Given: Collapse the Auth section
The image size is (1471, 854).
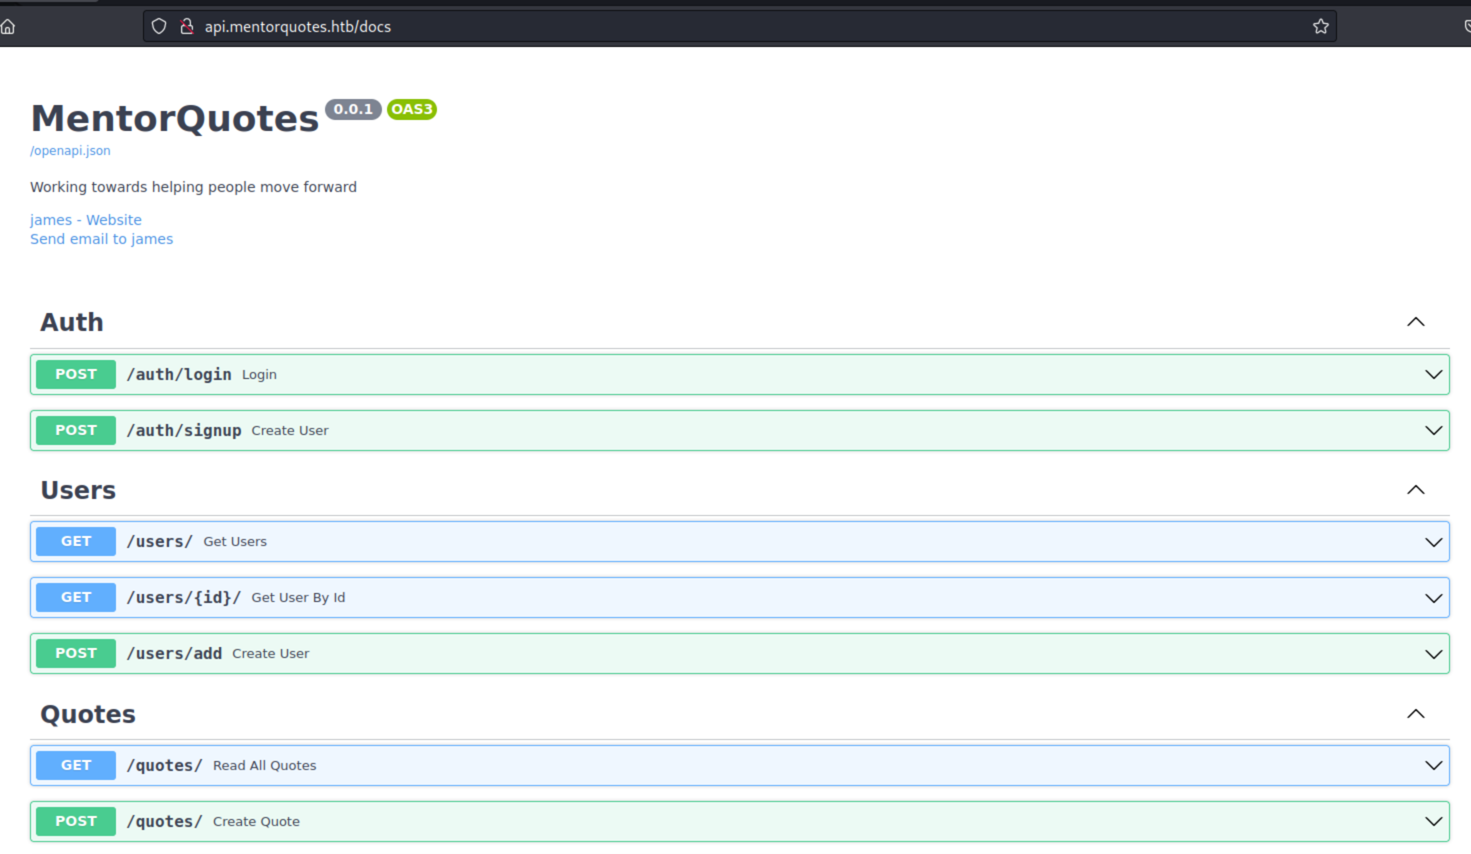Looking at the screenshot, I should pyautogui.click(x=1415, y=322).
